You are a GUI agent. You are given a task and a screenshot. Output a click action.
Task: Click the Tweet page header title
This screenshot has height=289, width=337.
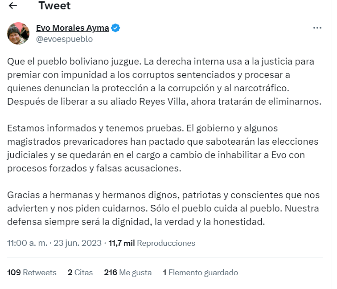tap(54, 6)
